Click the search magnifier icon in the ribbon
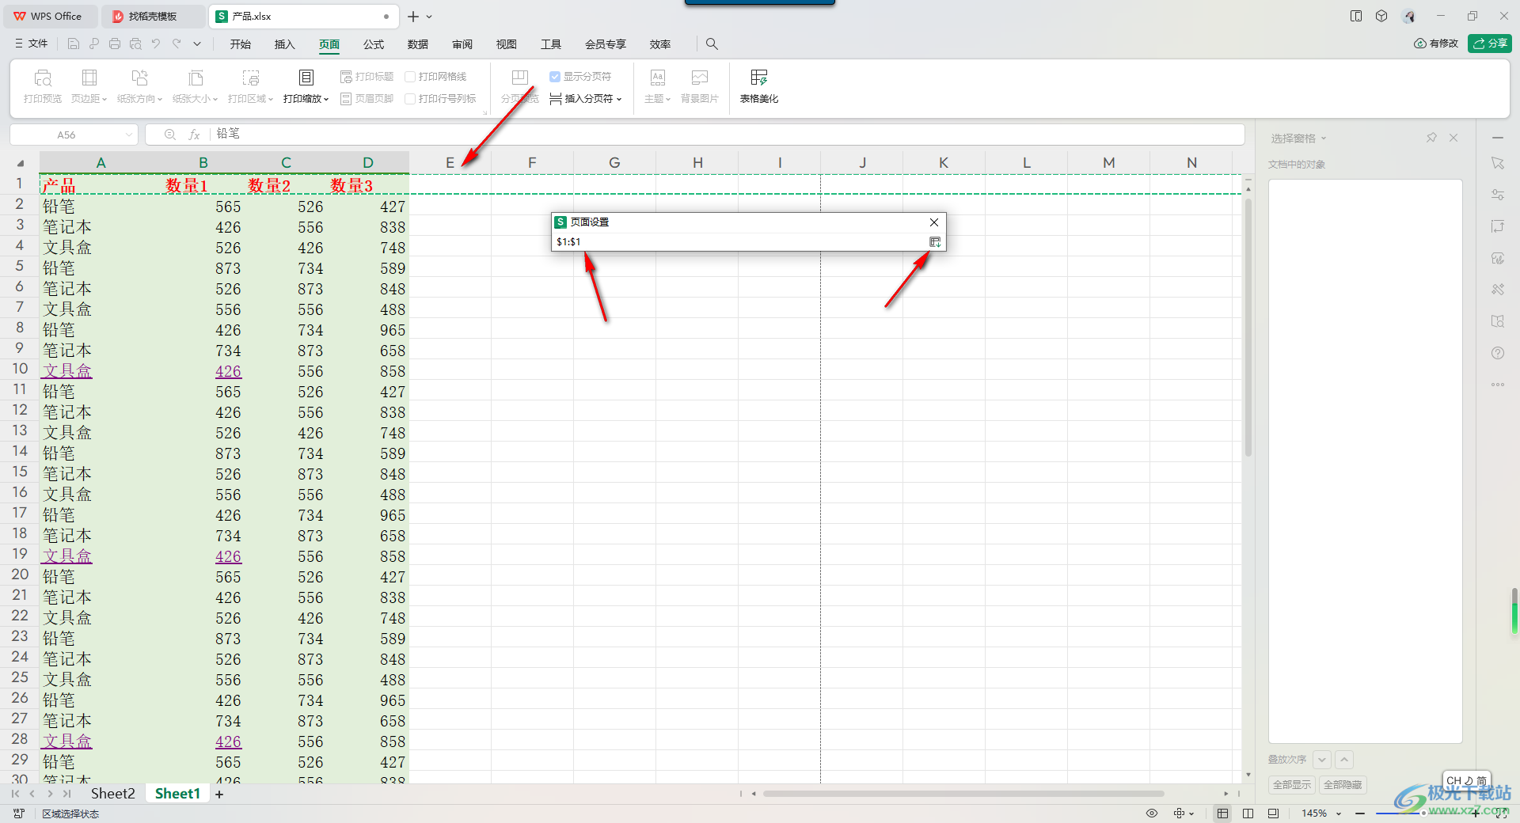The width and height of the screenshot is (1520, 823). [x=712, y=44]
